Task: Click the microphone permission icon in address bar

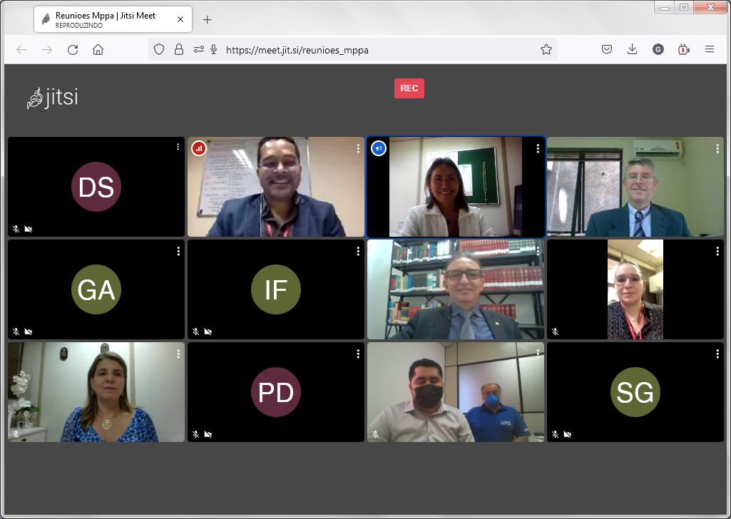Action: (x=213, y=49)
